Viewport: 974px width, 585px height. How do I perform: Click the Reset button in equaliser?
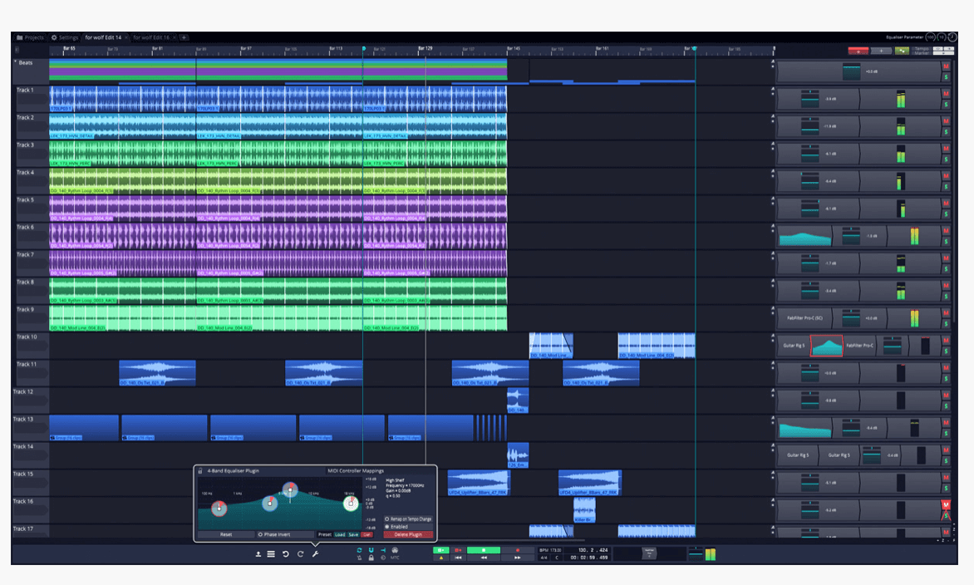point(225,534)
